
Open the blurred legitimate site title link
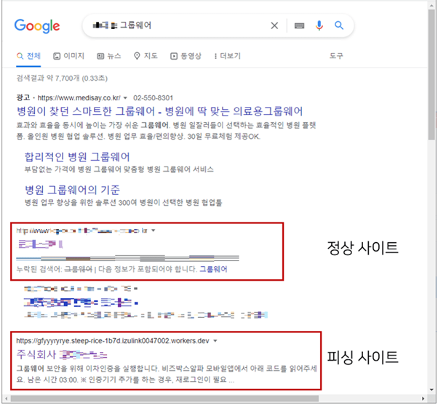pos(41,244)
